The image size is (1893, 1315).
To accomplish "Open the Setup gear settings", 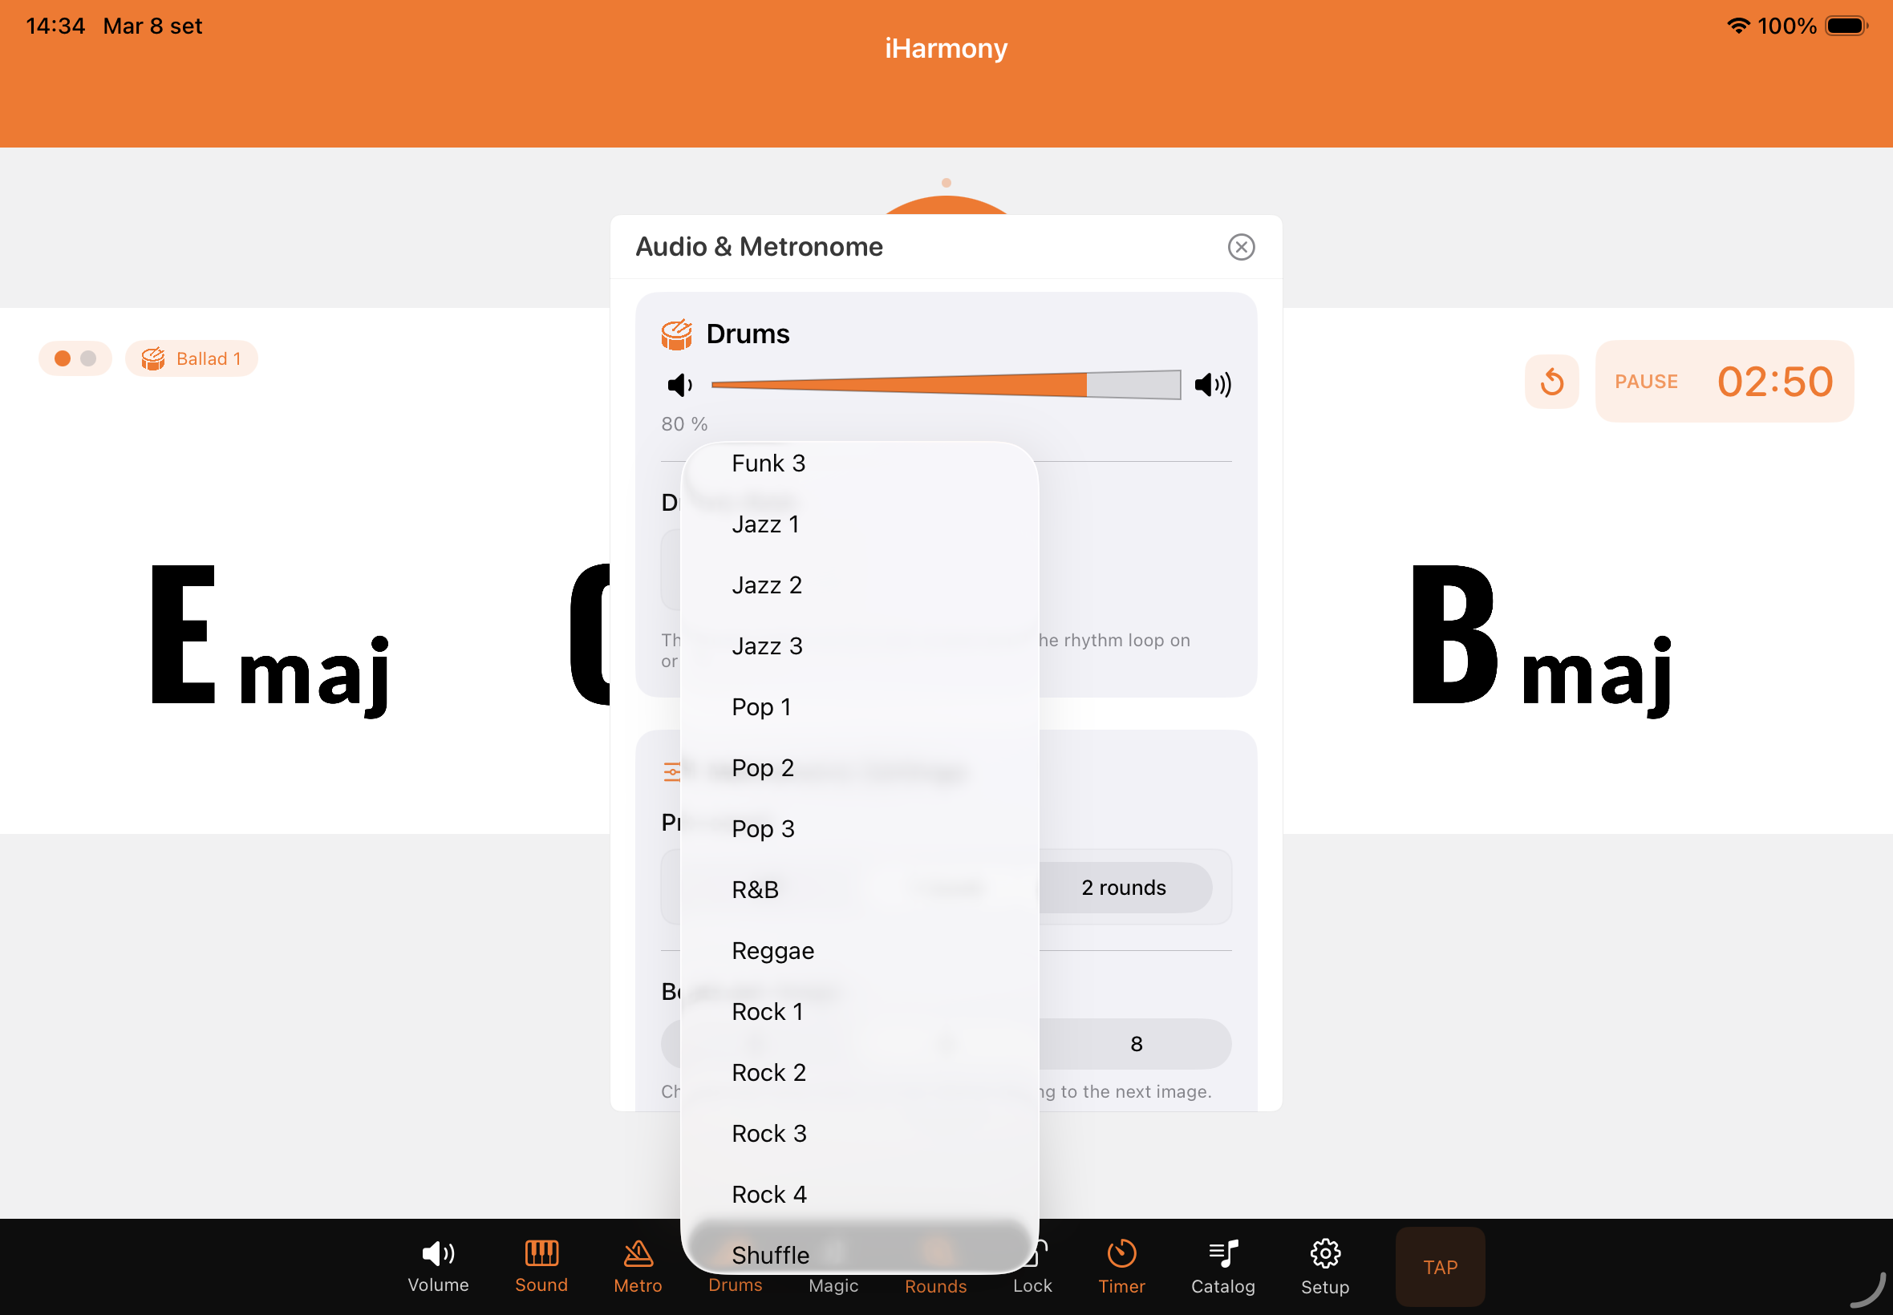I will pos(1325,1266).
